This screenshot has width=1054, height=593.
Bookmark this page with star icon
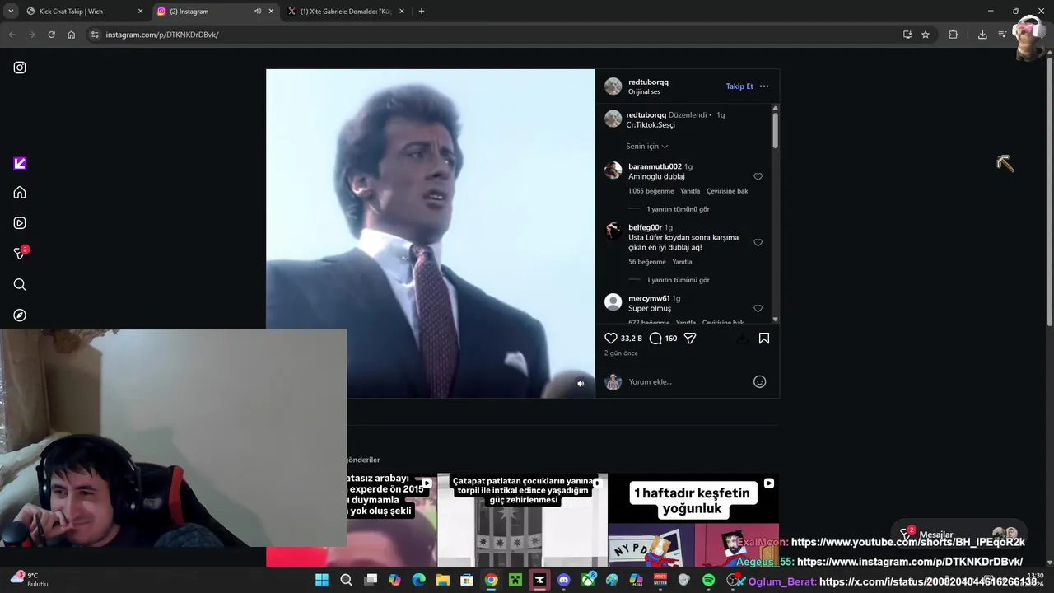926,35
